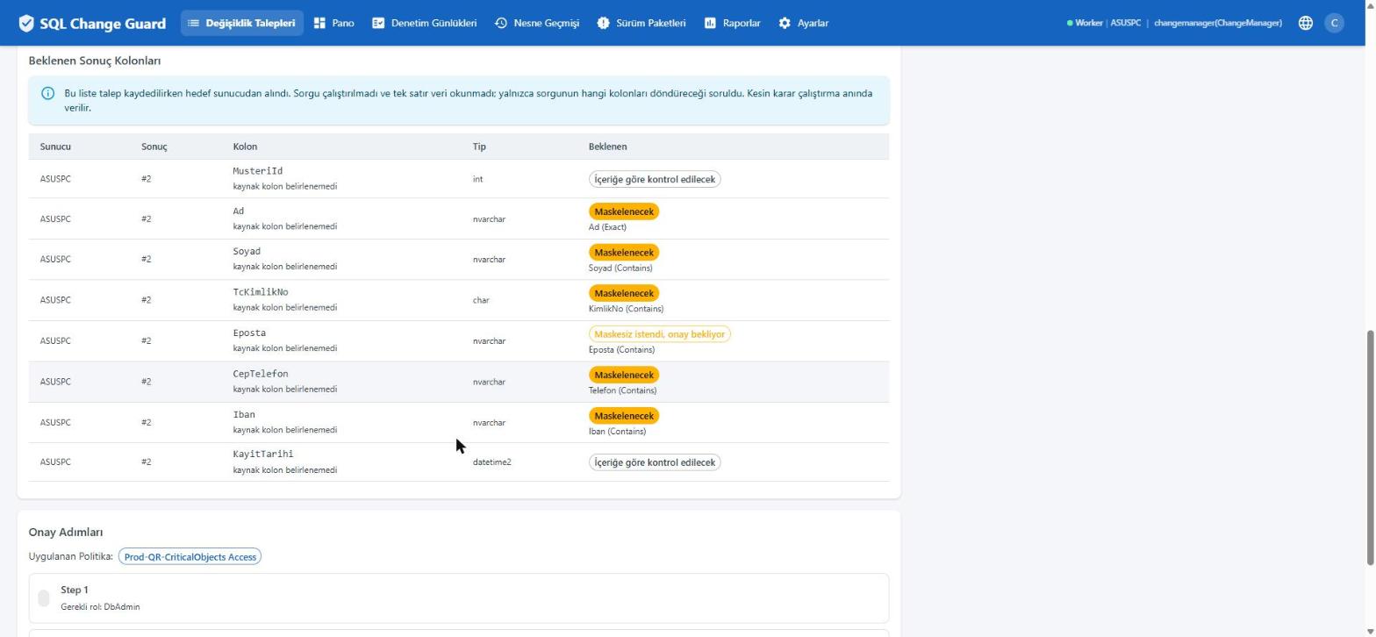
Task: Click the Beklenen Sonuç Kolonları heading
Action: coord(95,61)
